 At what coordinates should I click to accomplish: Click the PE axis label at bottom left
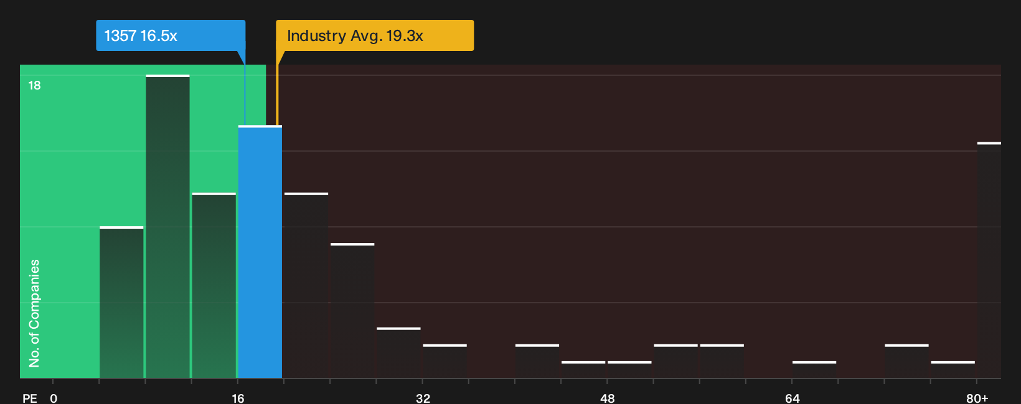(x=30, y=398)
